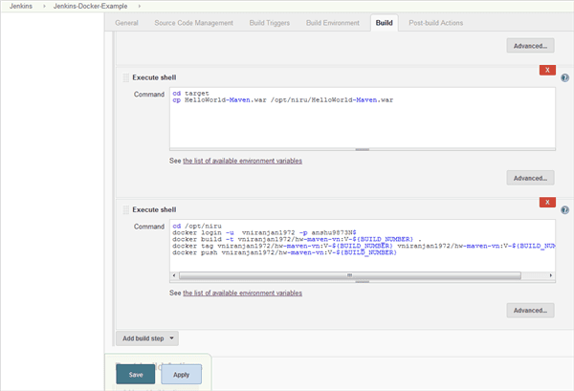Screen dimensions: 574x391
Task: Grab the drag handle of first Execute shell
Action: coord(125,77)
